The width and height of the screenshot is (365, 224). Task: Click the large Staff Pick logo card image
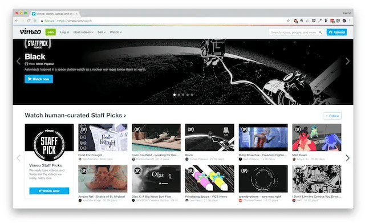click(49, 142)
